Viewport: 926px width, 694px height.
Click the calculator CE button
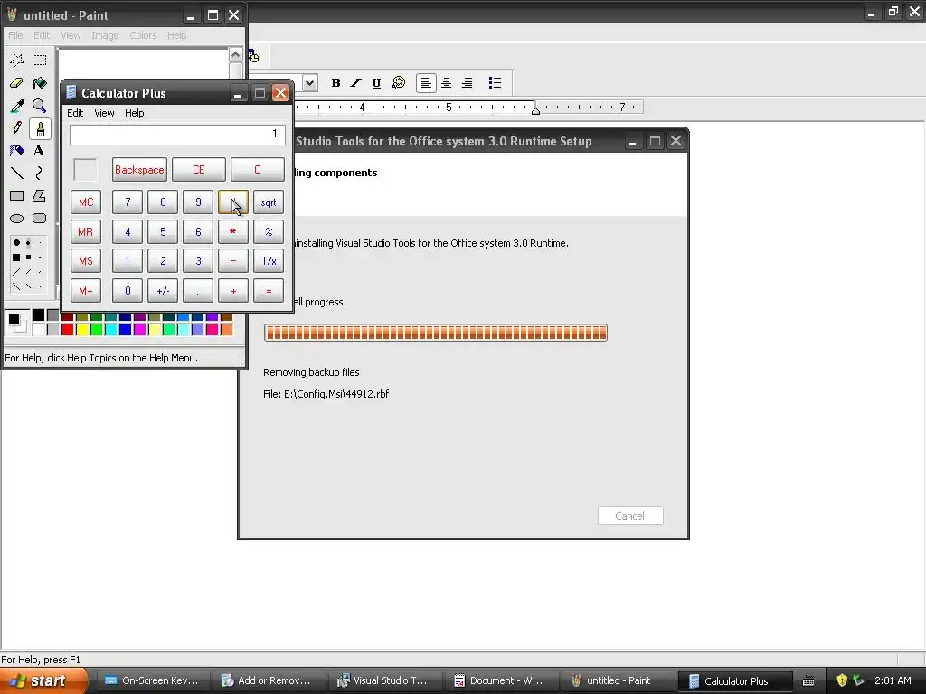coord(198,170)
